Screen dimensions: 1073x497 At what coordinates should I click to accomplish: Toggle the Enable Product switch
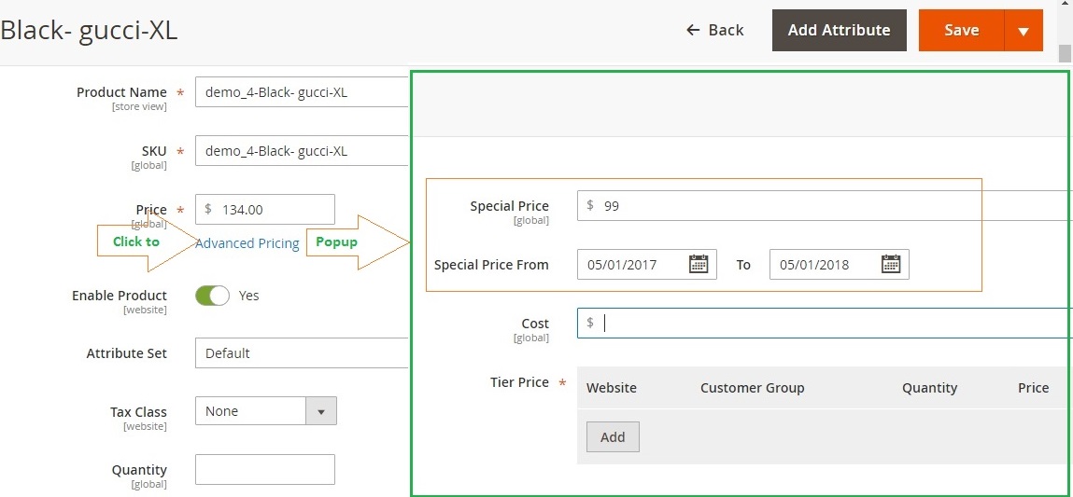pos(212,296)
